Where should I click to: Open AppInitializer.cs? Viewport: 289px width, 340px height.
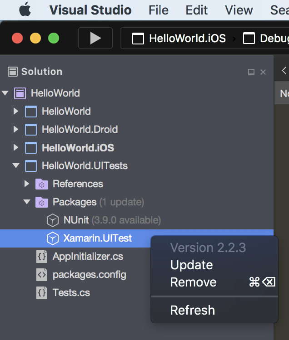[x=88, y=257]
